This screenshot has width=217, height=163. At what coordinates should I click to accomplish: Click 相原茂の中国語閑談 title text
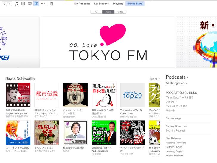coord(74,148)
